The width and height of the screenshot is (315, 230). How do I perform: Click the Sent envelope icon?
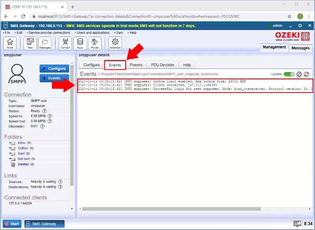click(x=12, y=154)
